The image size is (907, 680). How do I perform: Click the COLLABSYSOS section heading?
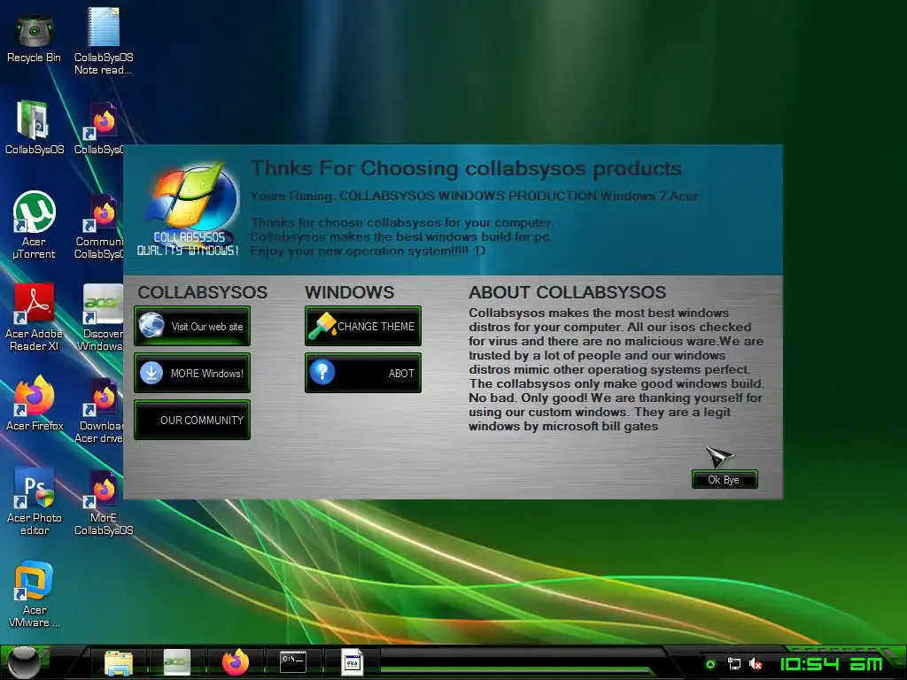203,292
